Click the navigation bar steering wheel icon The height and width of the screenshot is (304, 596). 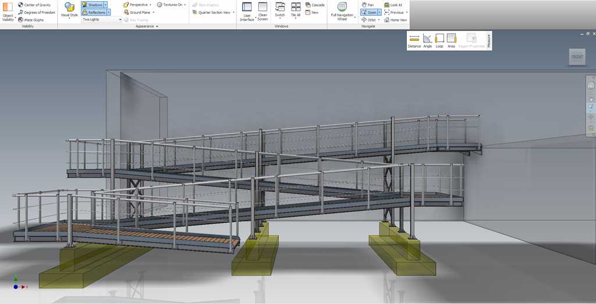(591, 86)
